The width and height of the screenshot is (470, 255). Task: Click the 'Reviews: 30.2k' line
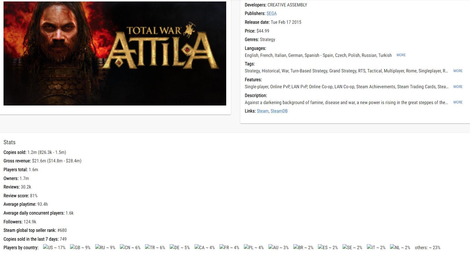click(17, 187)
